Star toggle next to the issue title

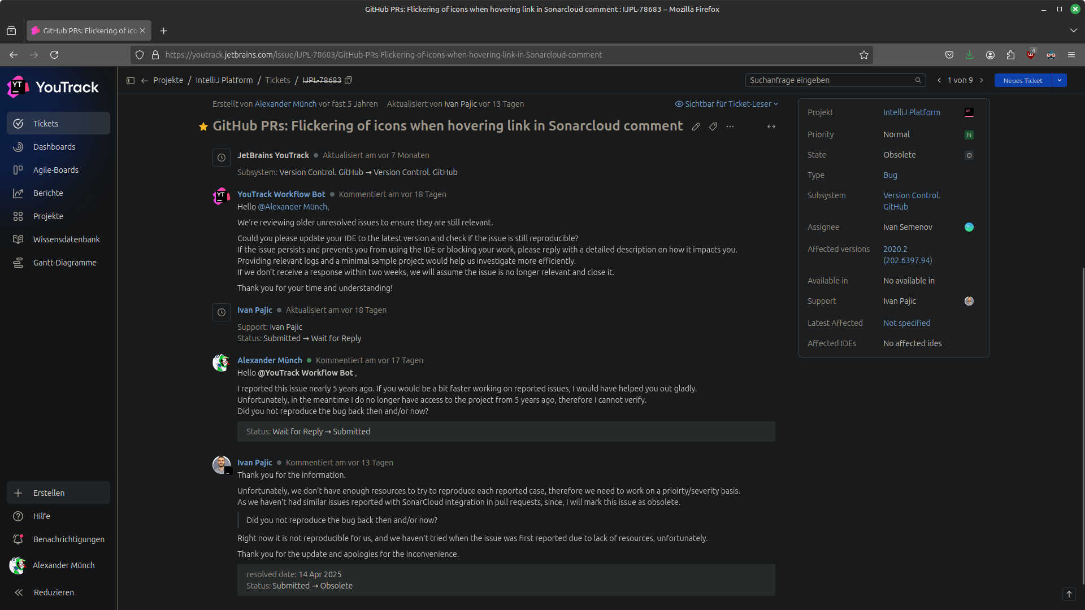coord(203,127)
